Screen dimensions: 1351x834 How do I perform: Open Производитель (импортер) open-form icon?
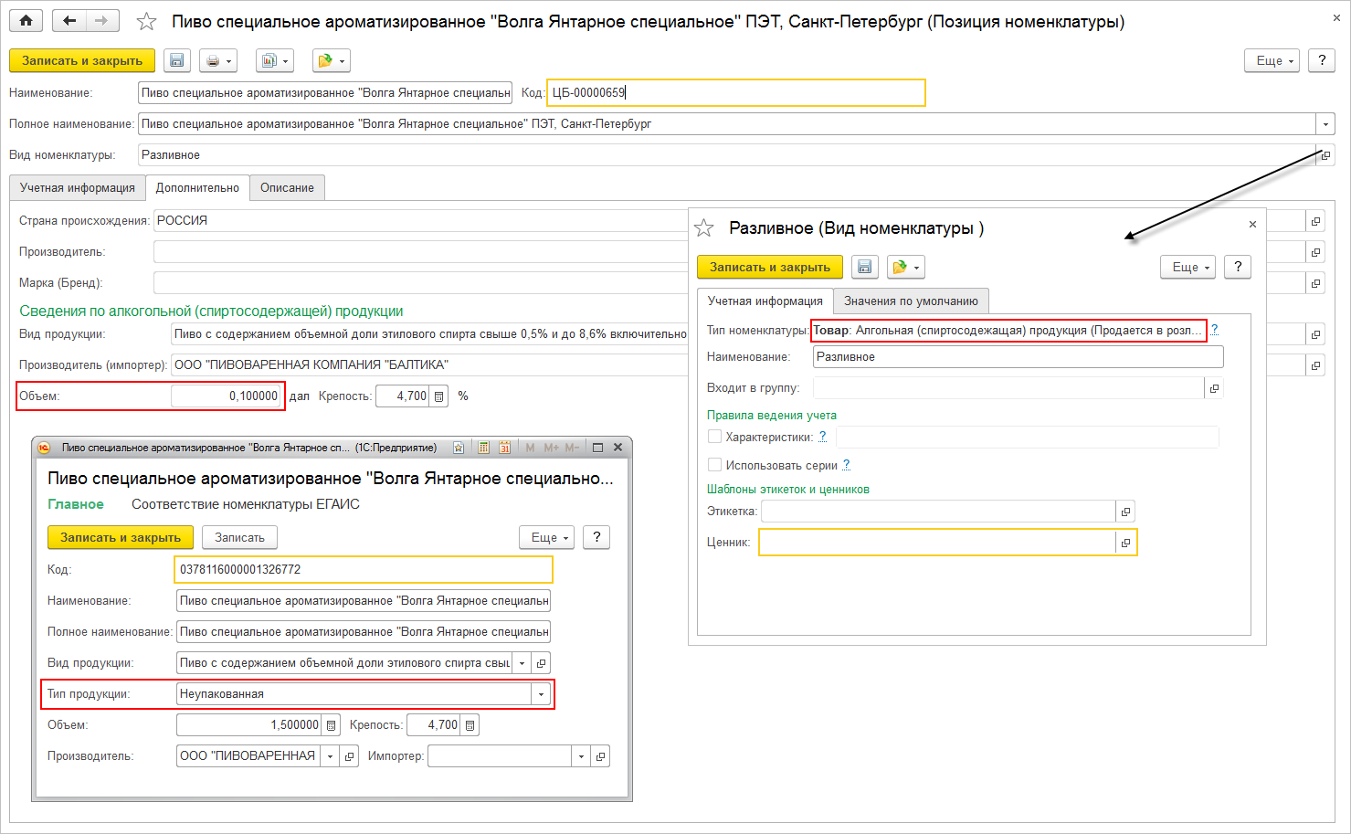tap(1315, 365)
